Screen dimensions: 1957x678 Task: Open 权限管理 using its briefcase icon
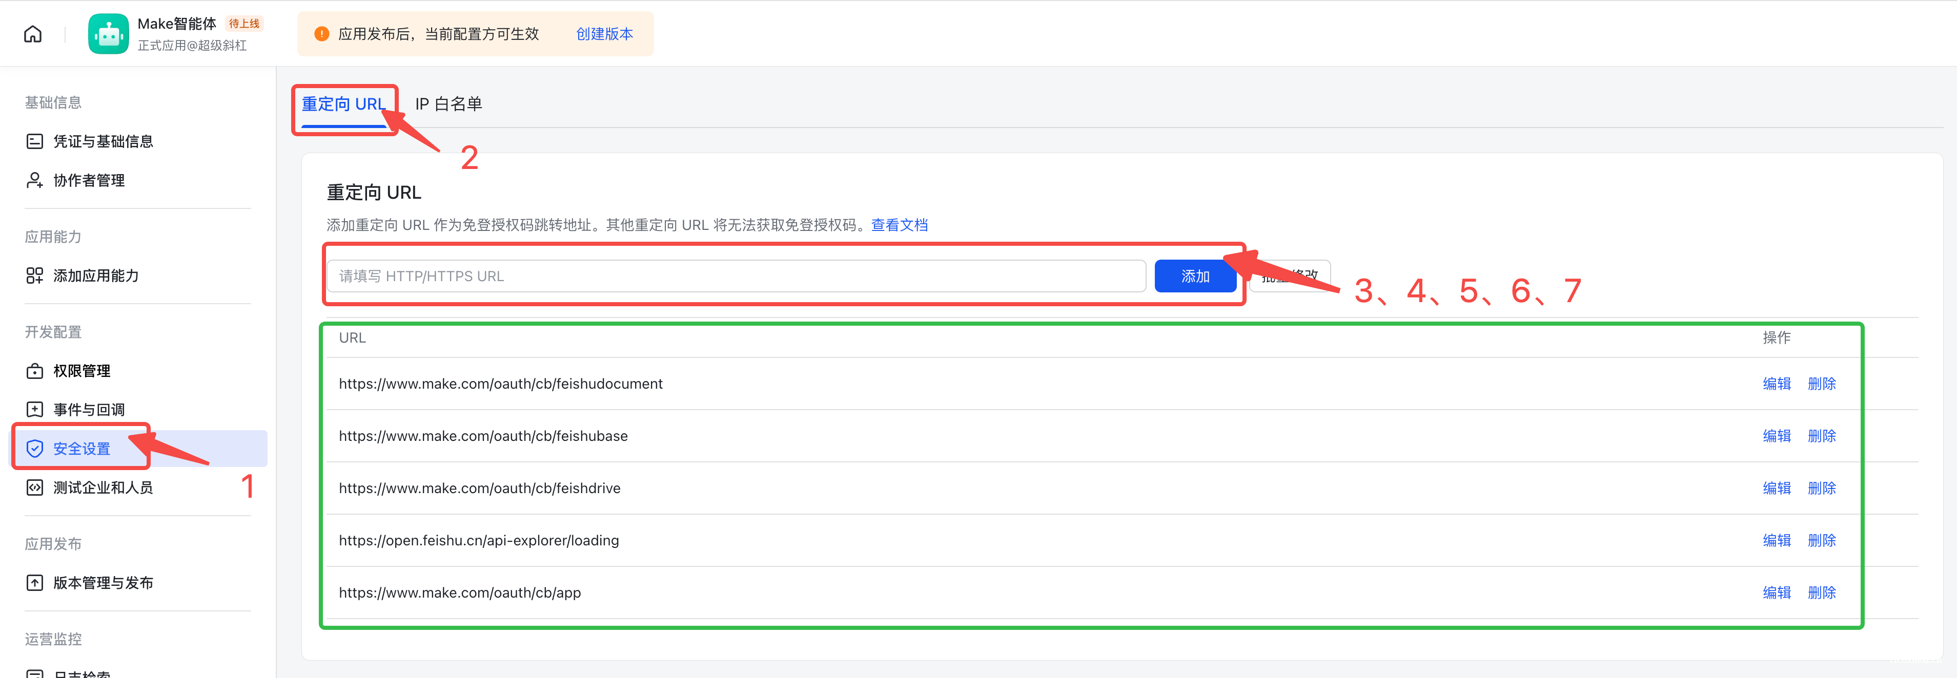pos(35,371)
